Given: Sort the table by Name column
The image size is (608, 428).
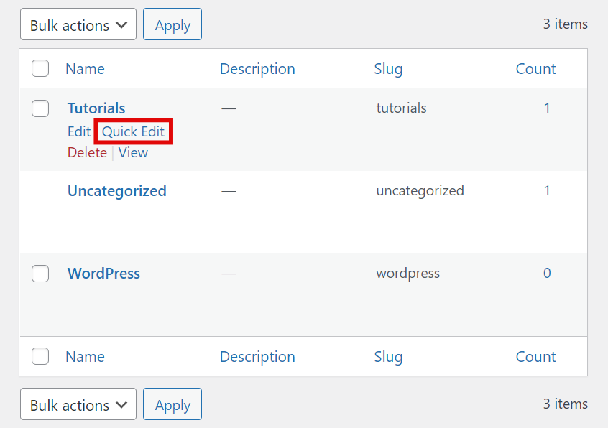Looking at the screenshot, I should (84, 68).
